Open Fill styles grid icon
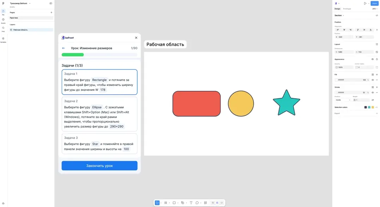The image size is (380, 207). point(373,75)
